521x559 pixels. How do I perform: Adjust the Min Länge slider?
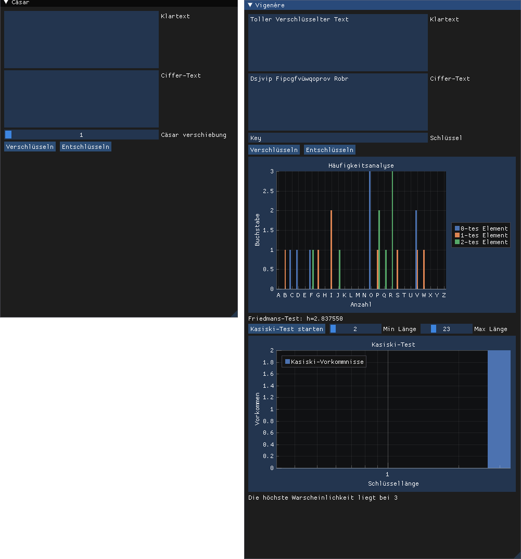coord(355,329)
